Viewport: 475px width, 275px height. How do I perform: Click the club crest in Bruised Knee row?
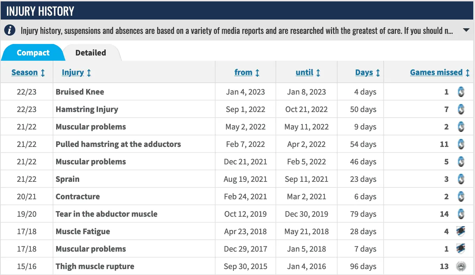coord(461,92)
